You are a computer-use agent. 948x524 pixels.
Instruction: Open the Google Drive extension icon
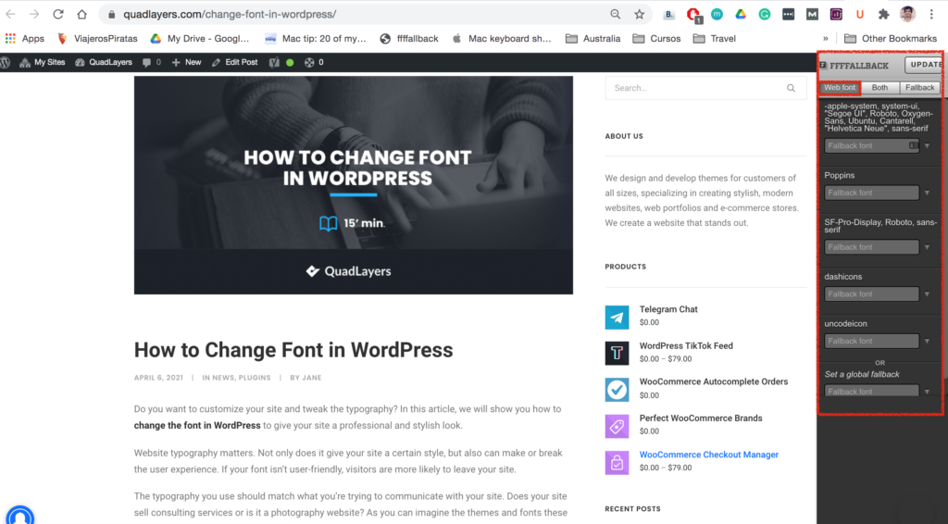click(741, 14)
